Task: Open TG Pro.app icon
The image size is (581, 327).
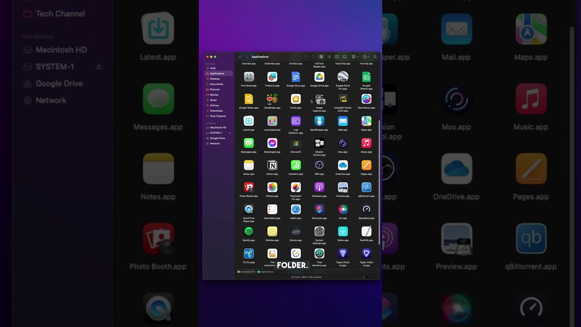Action: click(249, 253)
